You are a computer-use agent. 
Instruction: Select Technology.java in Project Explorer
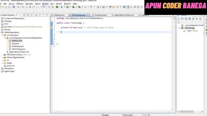[x=18, y=49]
